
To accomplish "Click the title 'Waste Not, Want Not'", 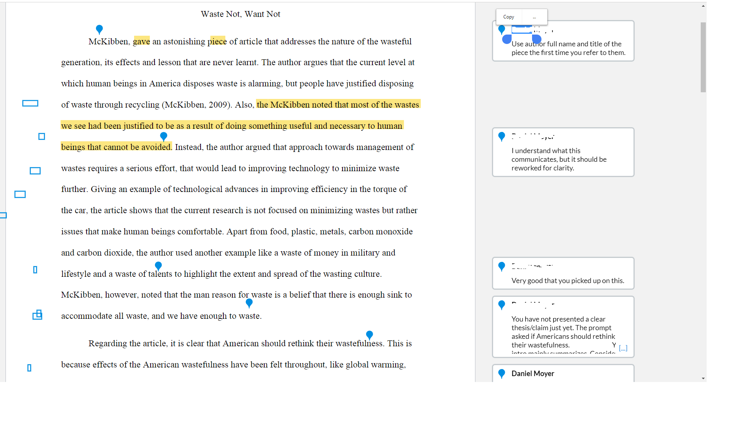I will (240, 14).
